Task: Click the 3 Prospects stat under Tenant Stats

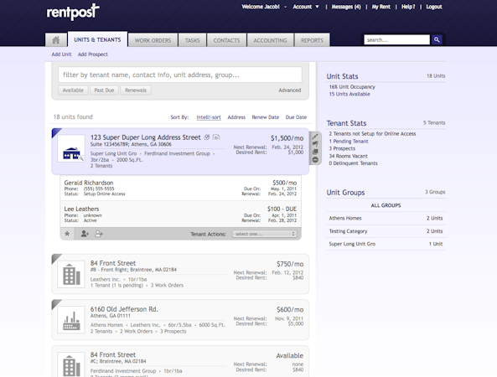Action: click(x=342, y=148)
